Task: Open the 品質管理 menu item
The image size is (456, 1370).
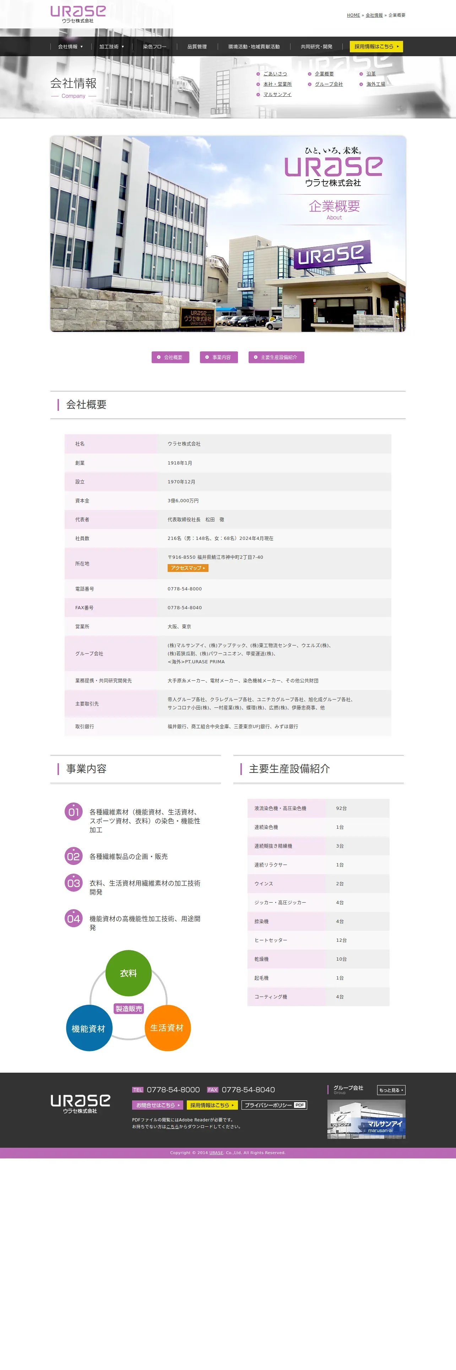Action: point(197,47)
